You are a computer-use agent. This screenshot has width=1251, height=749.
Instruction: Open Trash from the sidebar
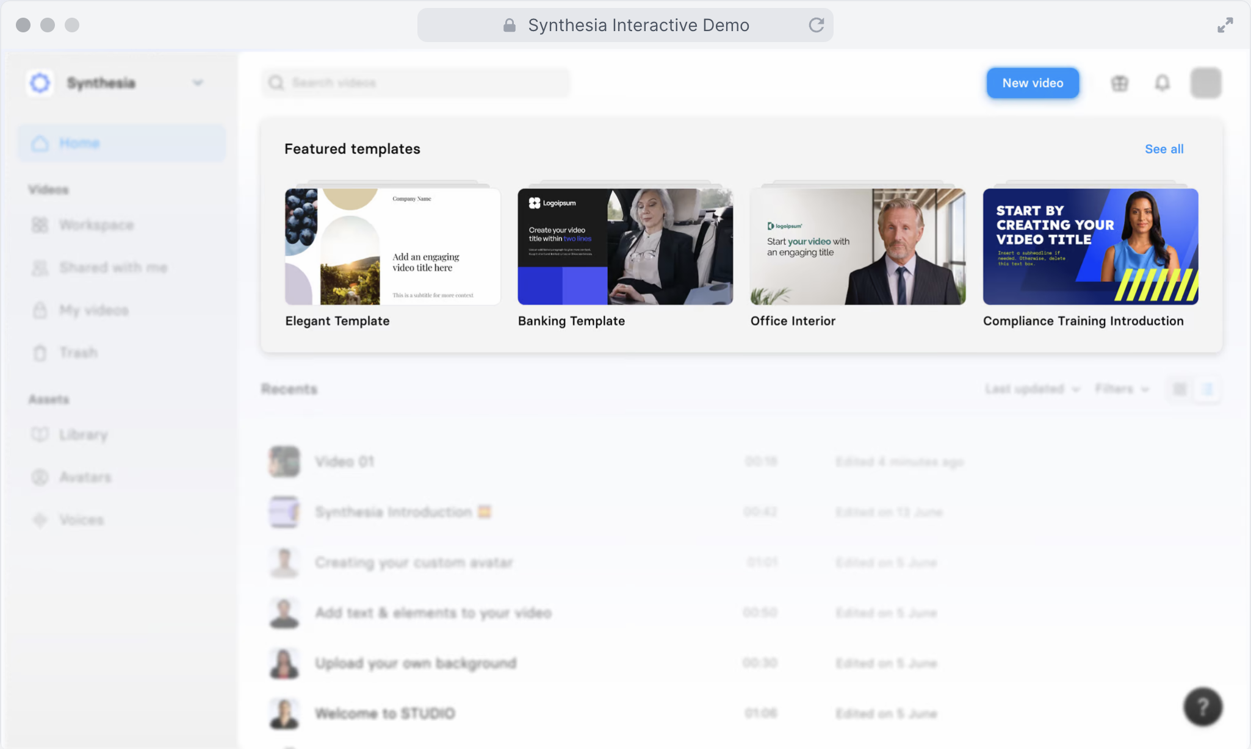point(78,353)
